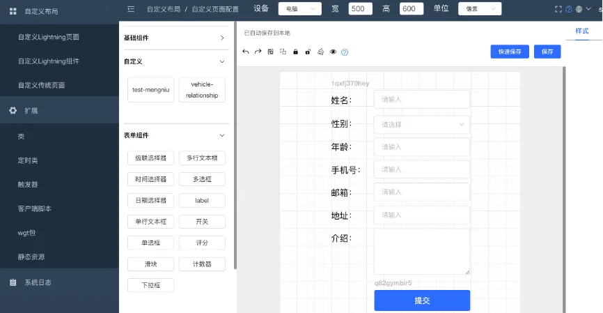This screenshot has height=313, width=603.
Task: Add a 级联选择器 component
Action: tap(150, 158)
